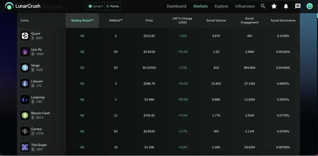This screenshot has height=156, width=318.
Task: Click Bitcoin Cash price $705.91
Action: [149, 115]
